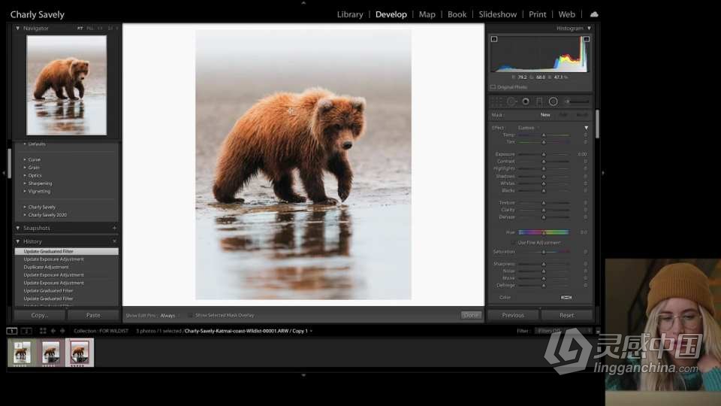The height and width of the screenshot is (406, 721).
Task: Select the Adjustment Brush tool icon
Action: pos(577,101)
